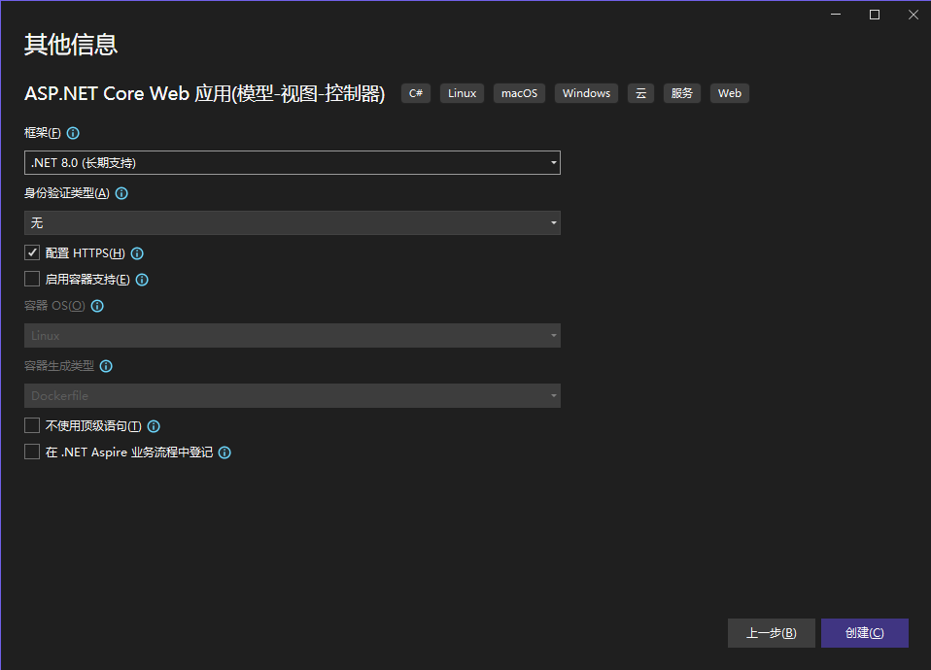Click the 云 tag
The height and width of the screenshot is (670, 931).
pyautogui.click(x=640, y=93)
